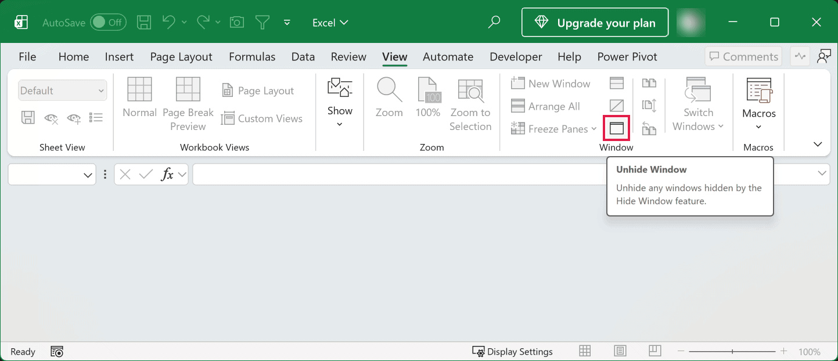This screenshot has height=361, width=838.
Task: Click Upgrade your plan button
Action: [595, 23]
